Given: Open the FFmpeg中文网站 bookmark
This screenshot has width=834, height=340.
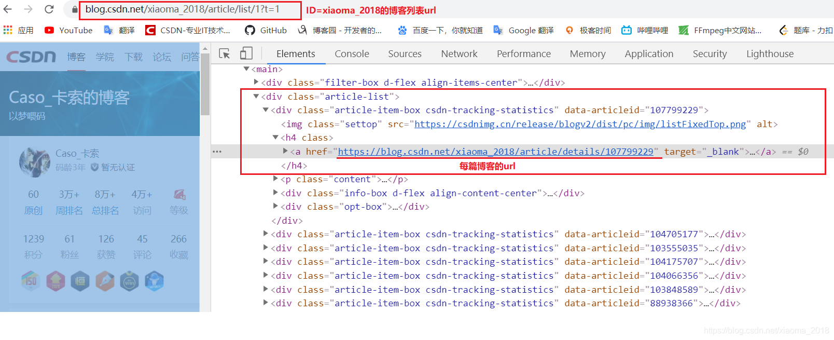Looking at the screenshot, I should coord(720,30).
